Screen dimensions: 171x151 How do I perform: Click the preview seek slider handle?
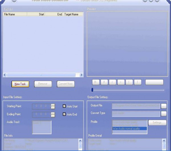(92, 90)
